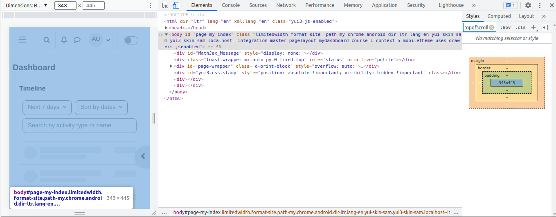This screenshot has height=217, width=556.
Task: Grab the viewport right side resize handle
Action: pos(154,118)
